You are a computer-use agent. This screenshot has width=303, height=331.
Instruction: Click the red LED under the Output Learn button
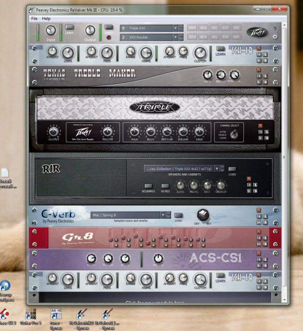point(109,38)
